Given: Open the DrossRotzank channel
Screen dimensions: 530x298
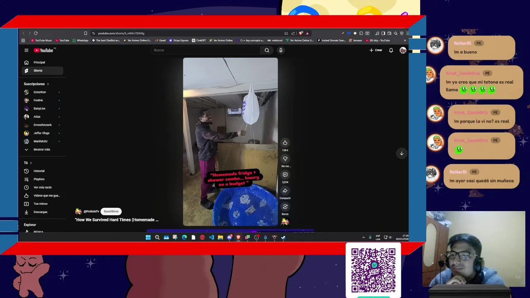Looking at the screenshot, I should pos(42,125).
